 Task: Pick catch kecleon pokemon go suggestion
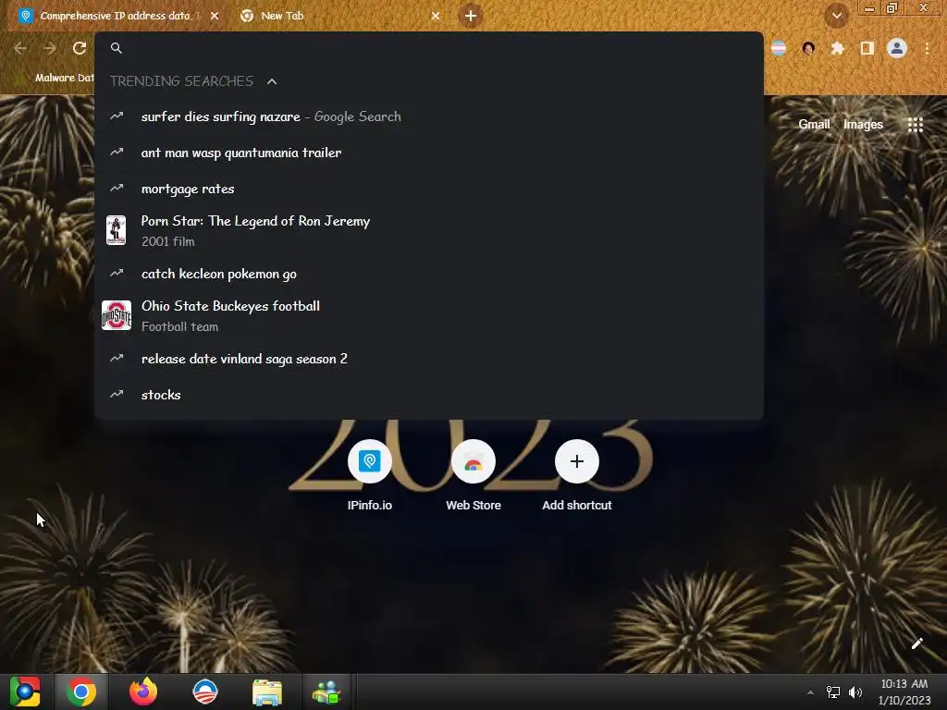pyautogui.click(x=429, y=274)
